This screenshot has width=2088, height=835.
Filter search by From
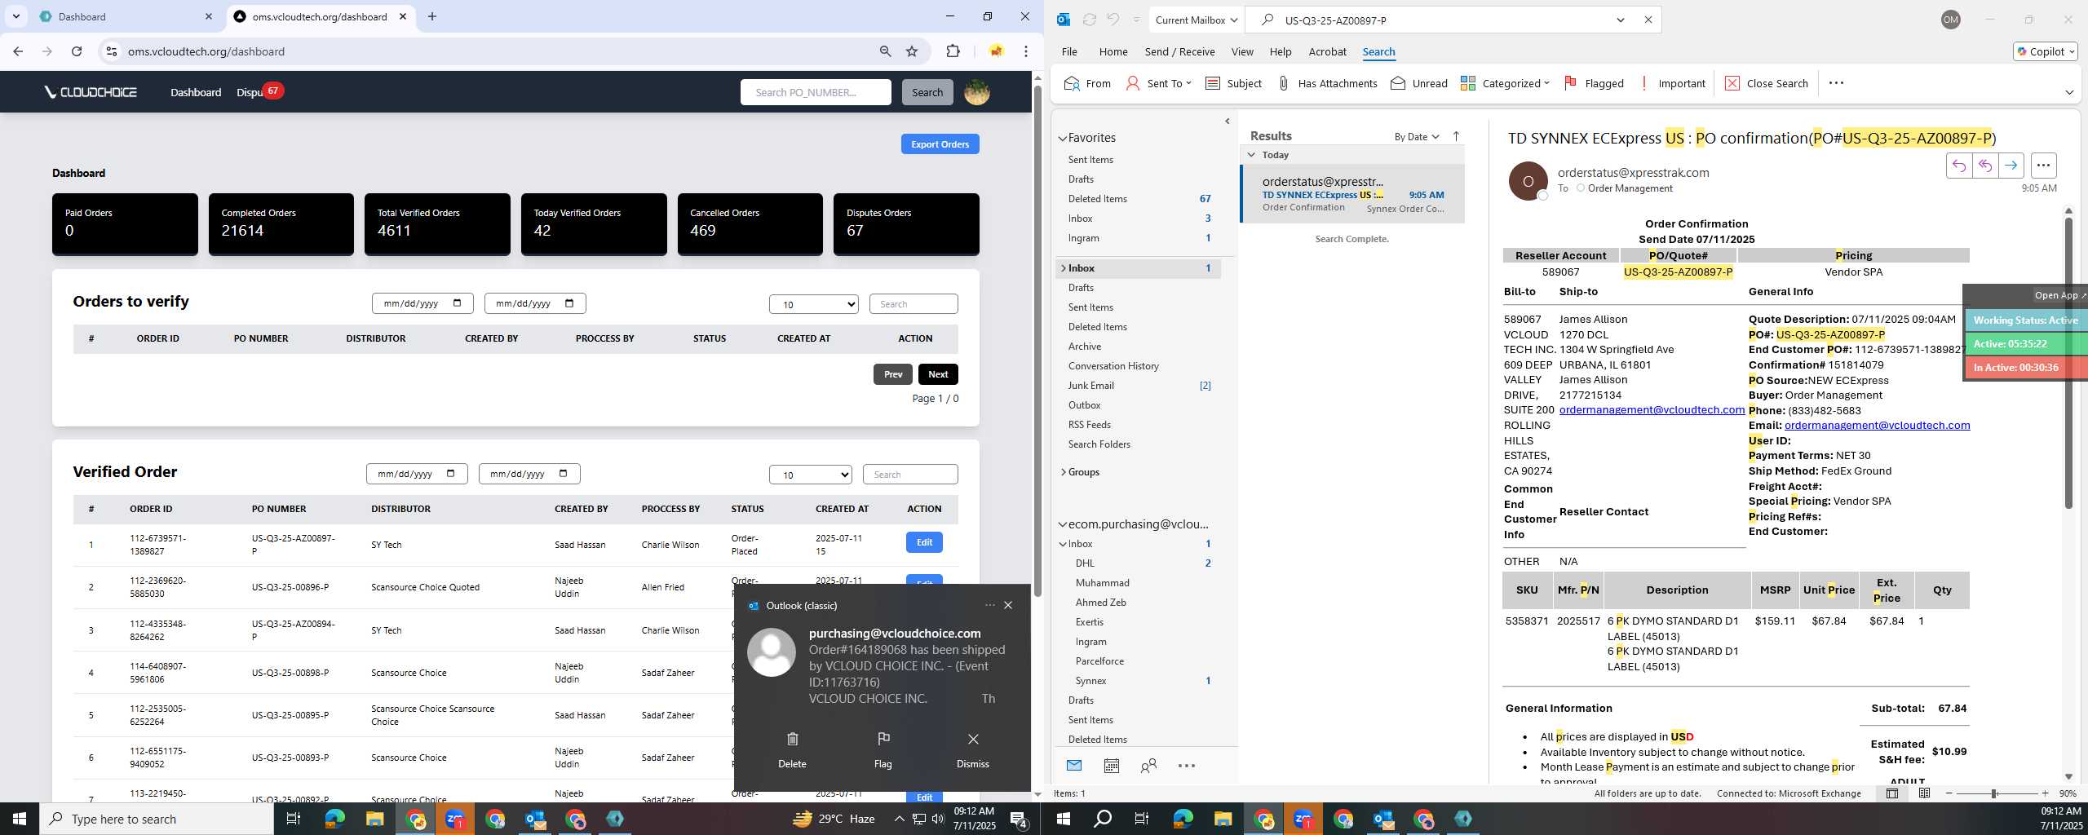(x=1087, y=83)
